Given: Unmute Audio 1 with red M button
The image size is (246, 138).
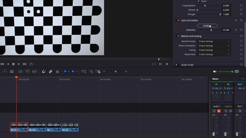Looking at the screenshot, I should coord(219,111).
